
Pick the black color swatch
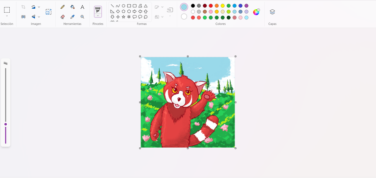[193, 6]
